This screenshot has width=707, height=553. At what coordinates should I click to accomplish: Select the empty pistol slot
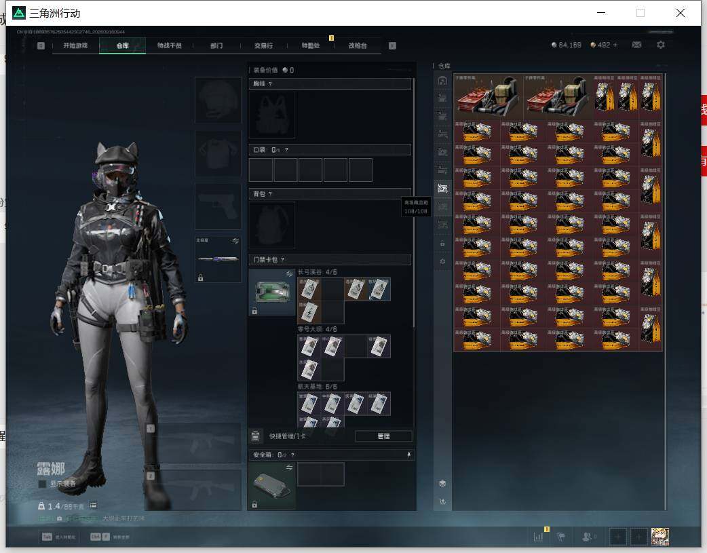click(x=218, y=206)
